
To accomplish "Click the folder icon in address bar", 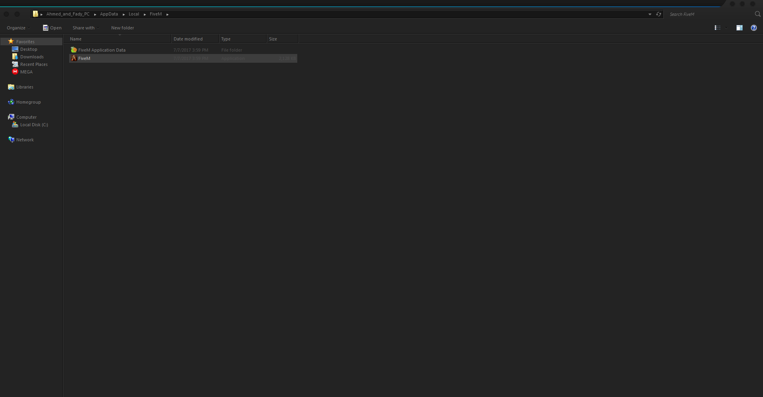I will 35,14.
